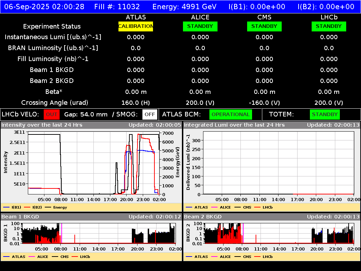
Task: Click the TOTEM: label
Action: point(281,114)
